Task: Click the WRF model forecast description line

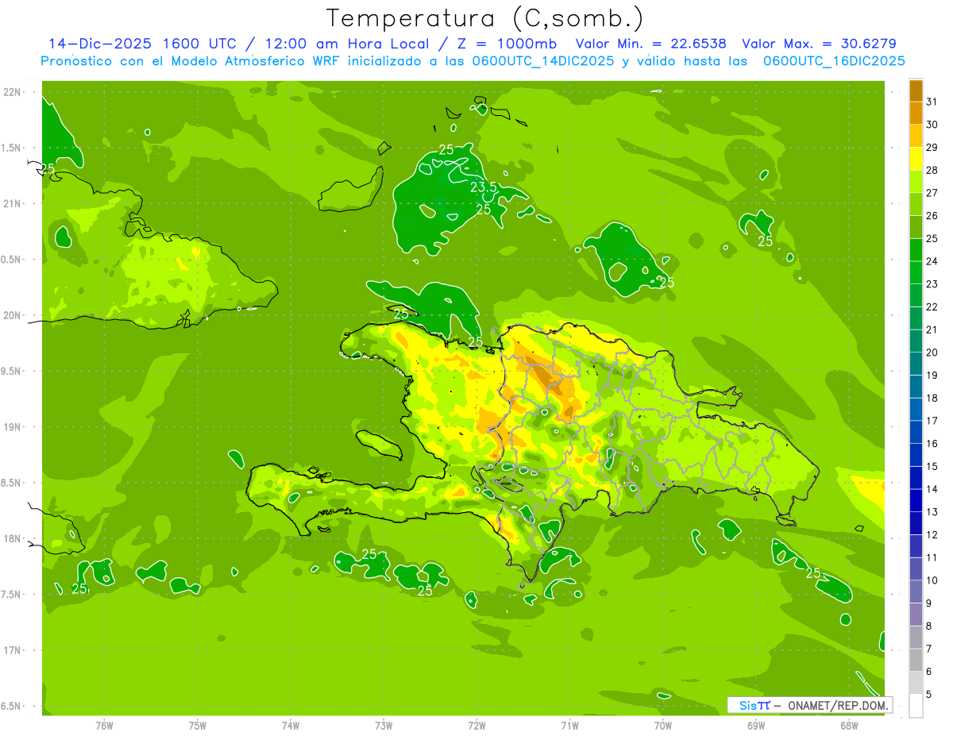Action: coord(473,61)
